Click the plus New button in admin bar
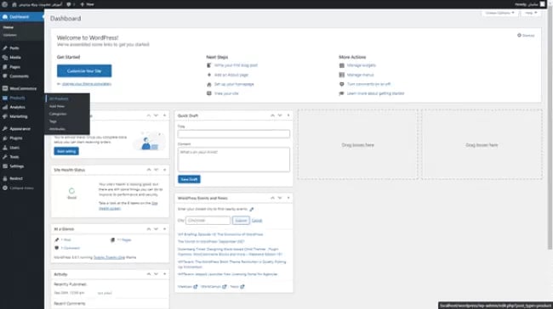The image size is (553, 309). tap(87, 4)
